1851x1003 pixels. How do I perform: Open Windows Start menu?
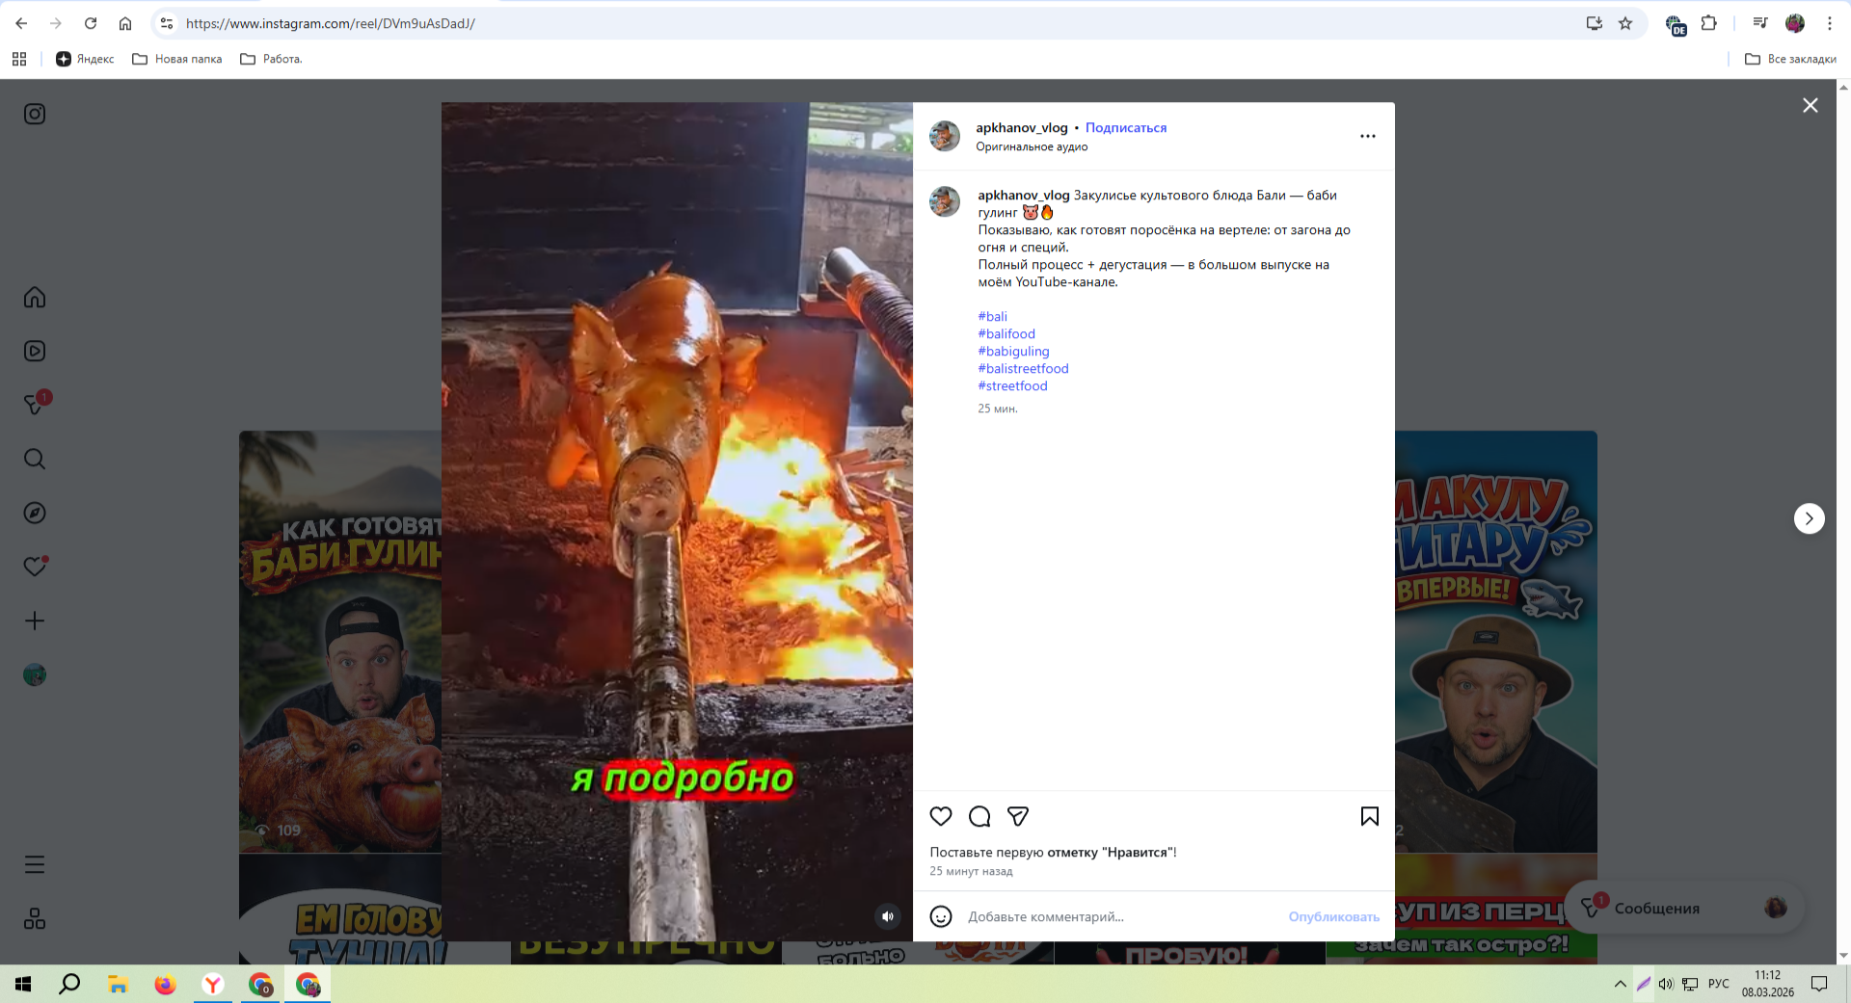(23, 984)
